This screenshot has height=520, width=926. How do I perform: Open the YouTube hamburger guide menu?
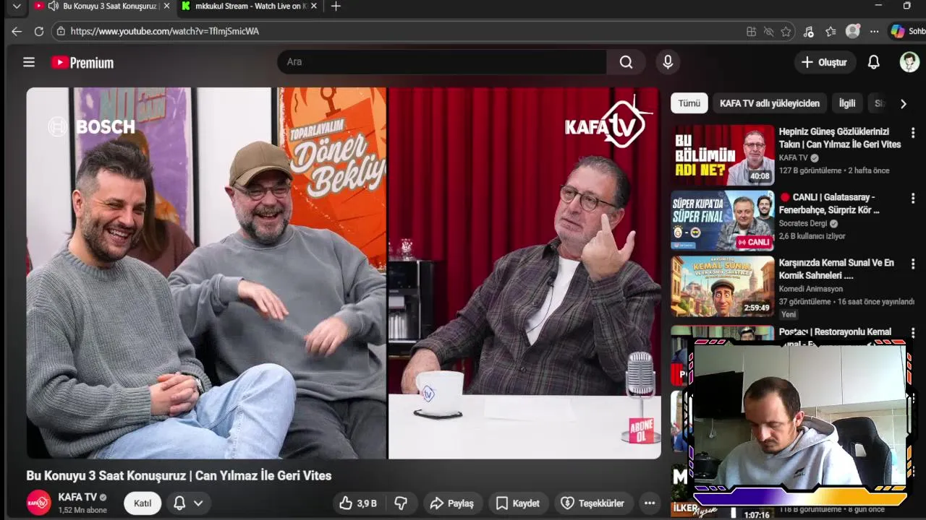29,62
